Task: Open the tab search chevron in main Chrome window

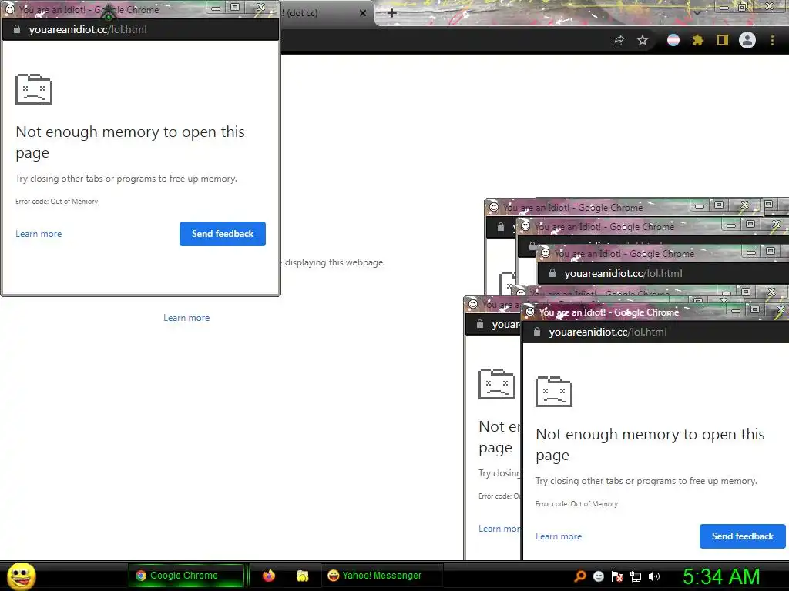Action: (697, 12)
